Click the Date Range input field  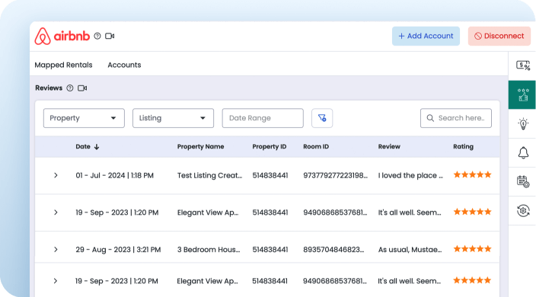[263, 118]
